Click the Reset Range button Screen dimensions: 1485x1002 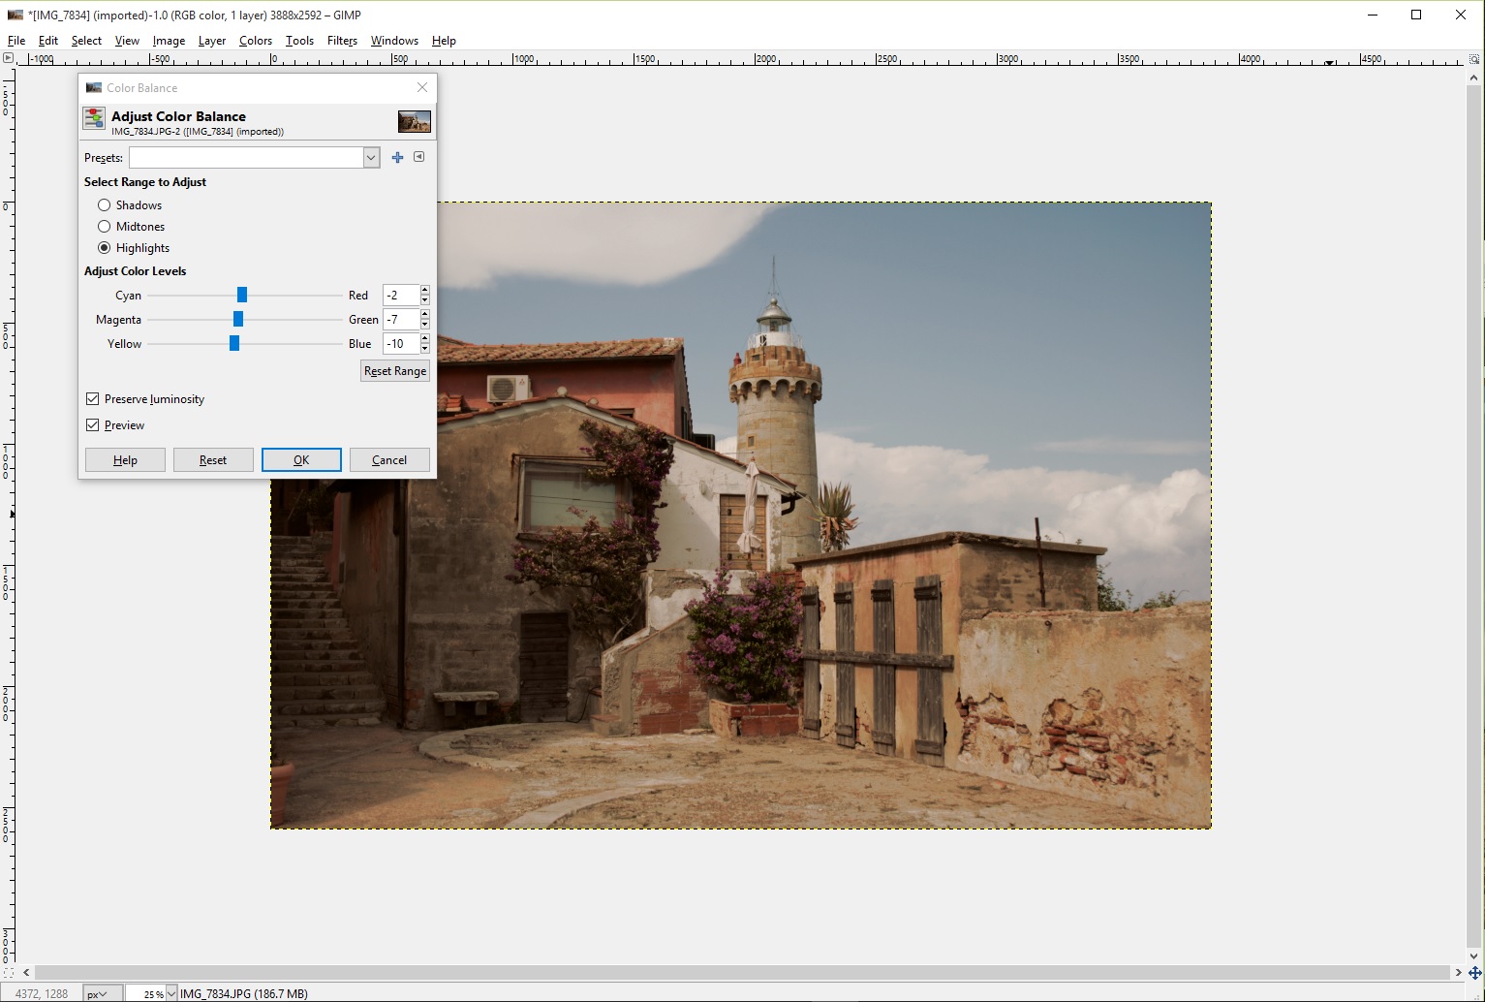395,371
